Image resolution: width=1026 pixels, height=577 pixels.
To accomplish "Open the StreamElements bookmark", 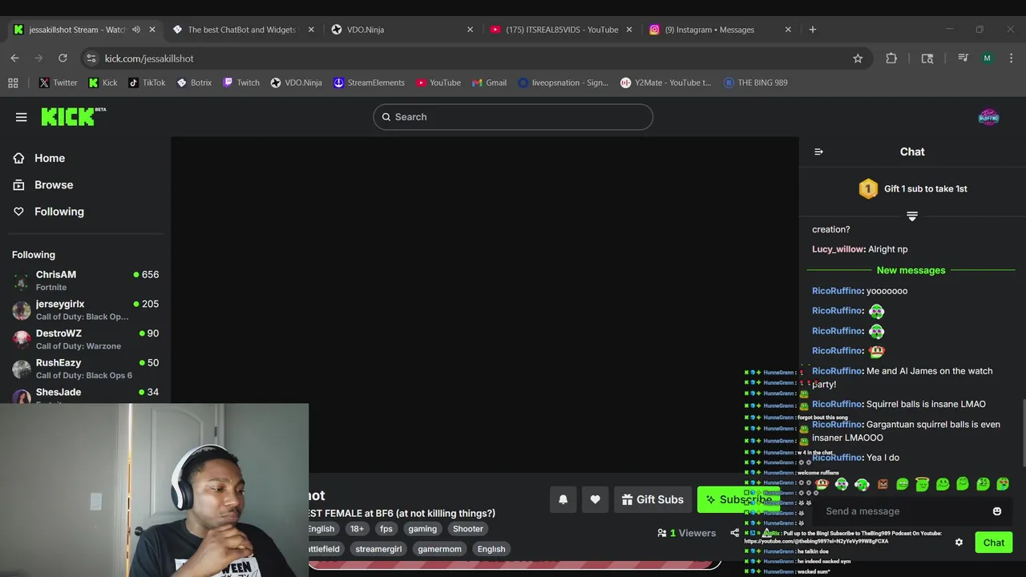I will 369,83.
